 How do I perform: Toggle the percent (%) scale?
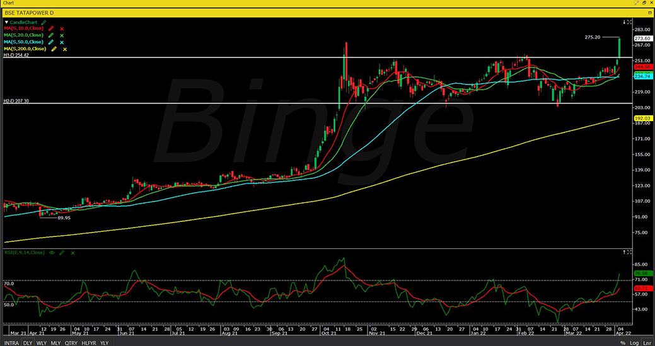[622, 343]
